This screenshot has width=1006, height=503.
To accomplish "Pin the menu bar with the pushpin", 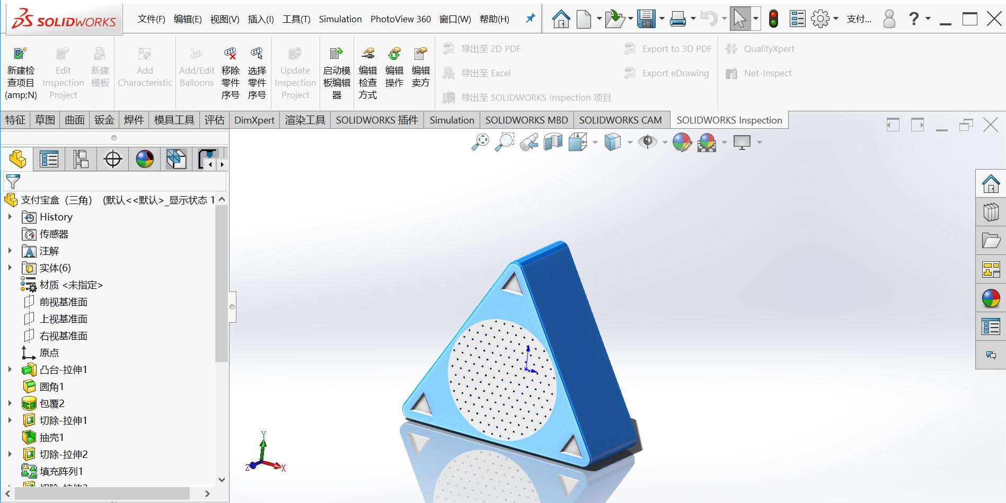I will pyautogui.click(x=530, y=19).
